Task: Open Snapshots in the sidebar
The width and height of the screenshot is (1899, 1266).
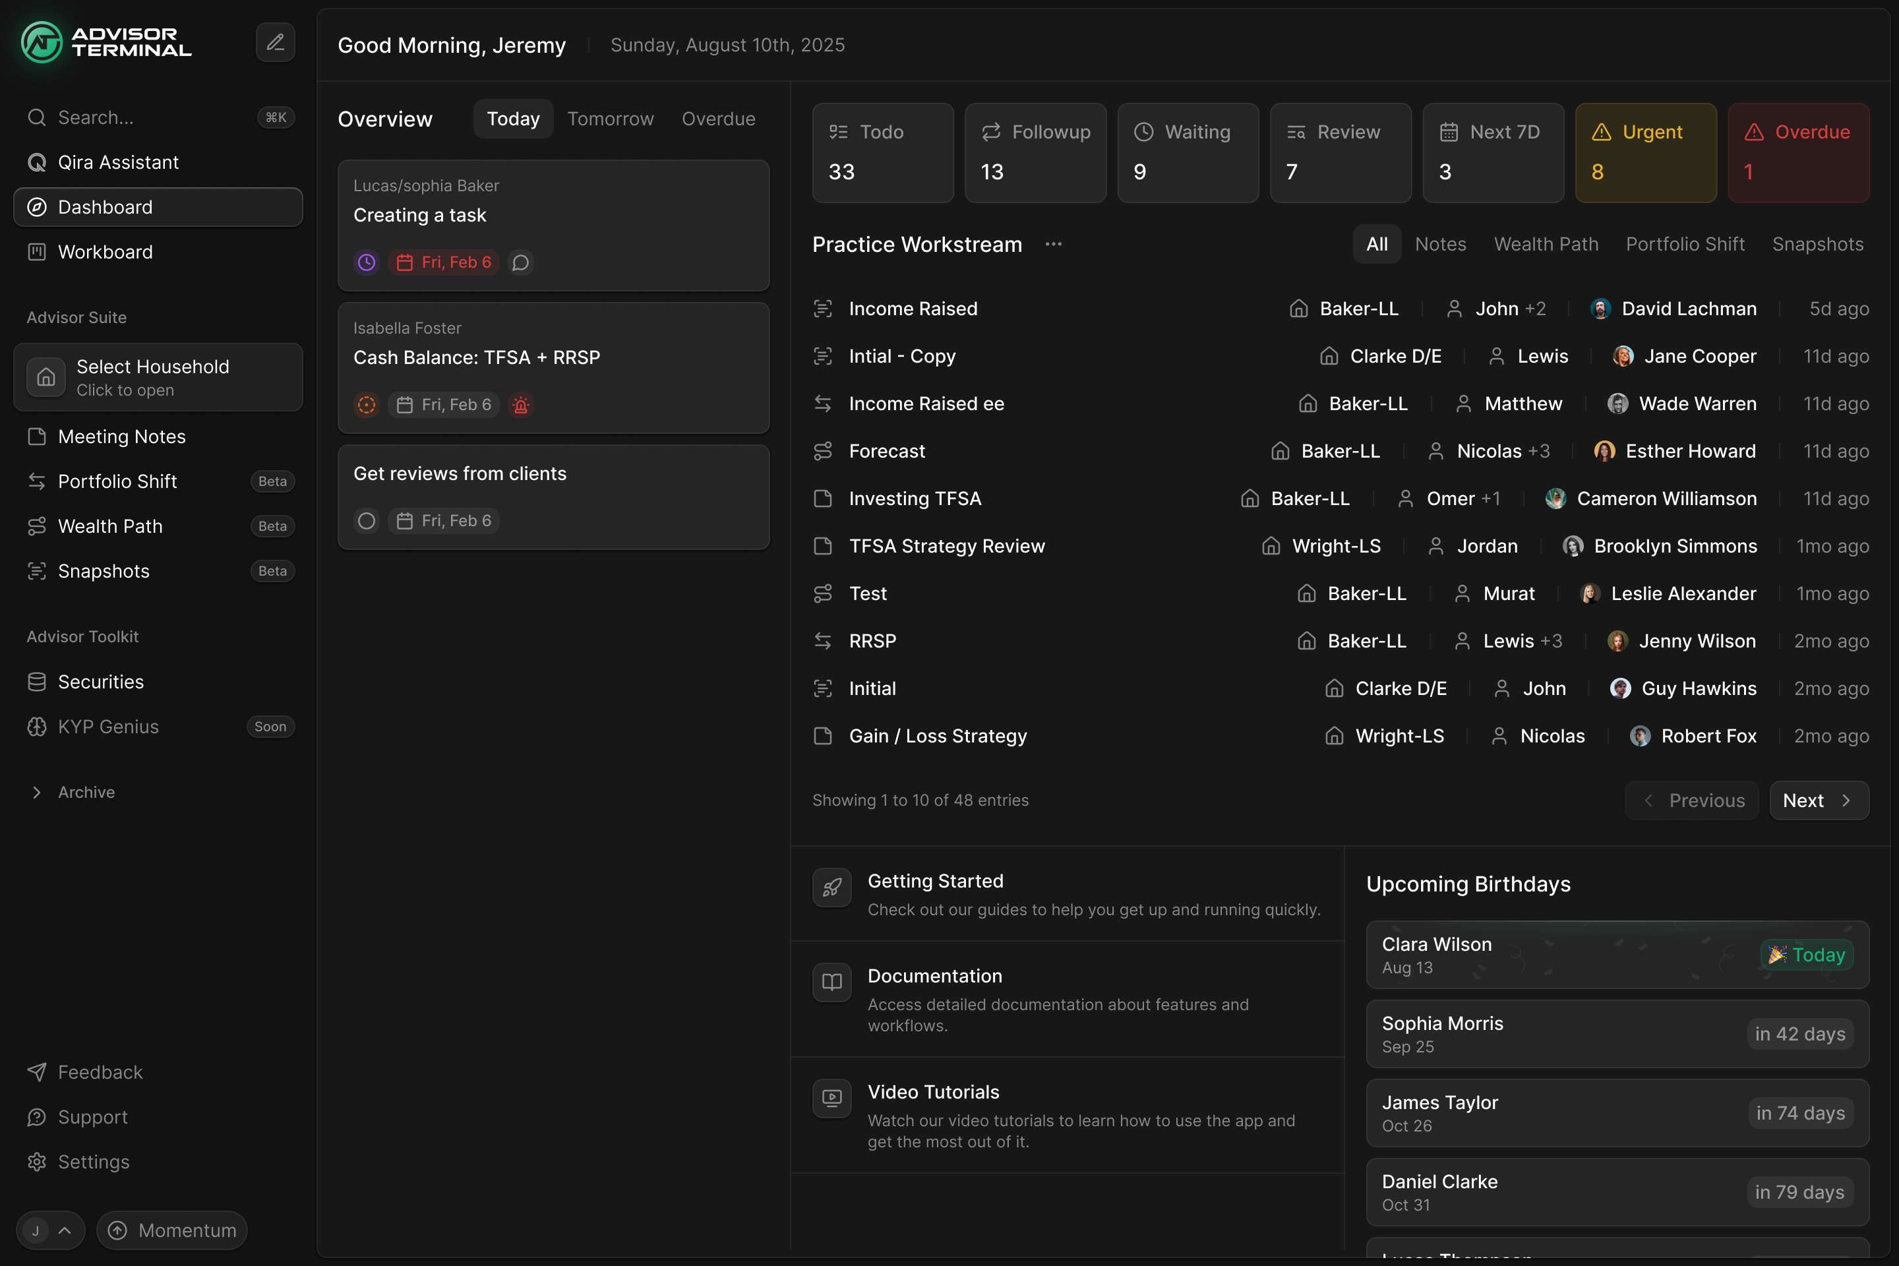Action: click(x=158, y=571)
